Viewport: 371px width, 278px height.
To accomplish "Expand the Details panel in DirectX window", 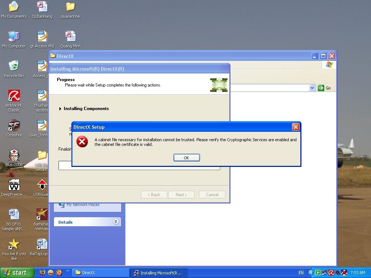I will click(116, 222).
